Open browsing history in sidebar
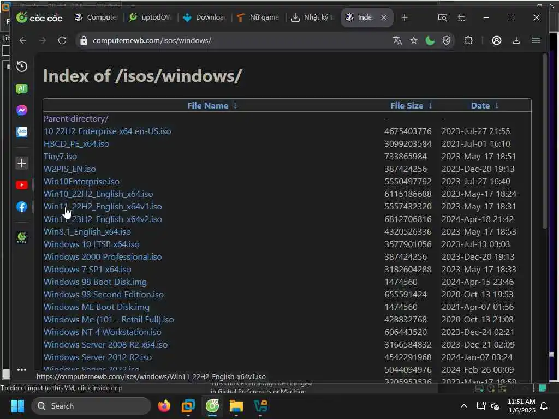This screenshot has height=419, width=559. [x=22, y=67]
